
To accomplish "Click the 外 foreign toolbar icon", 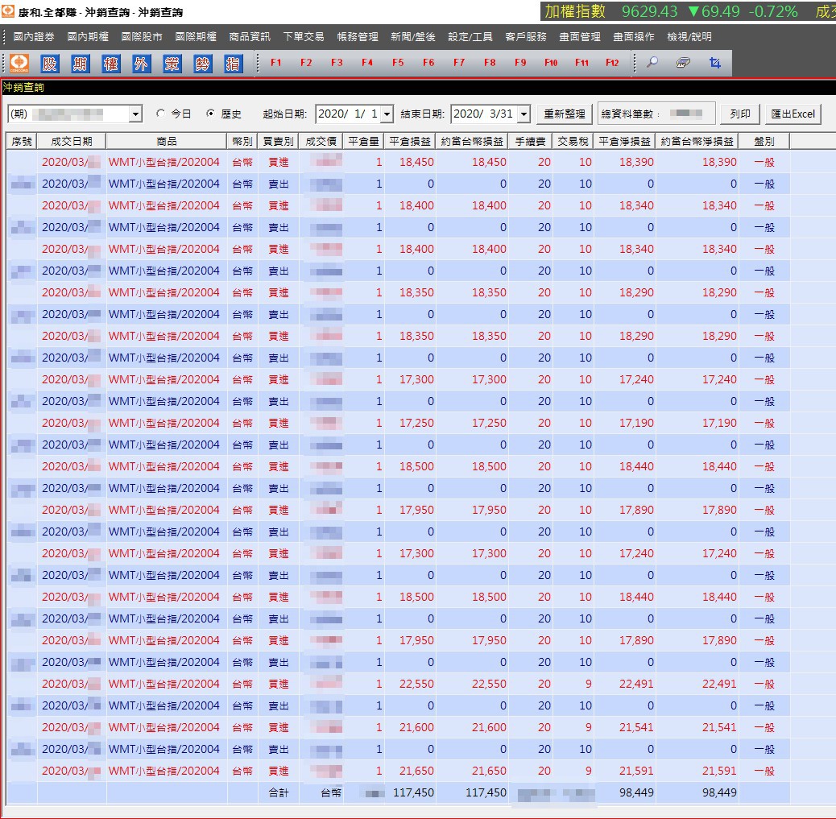I will click(141, 64).
